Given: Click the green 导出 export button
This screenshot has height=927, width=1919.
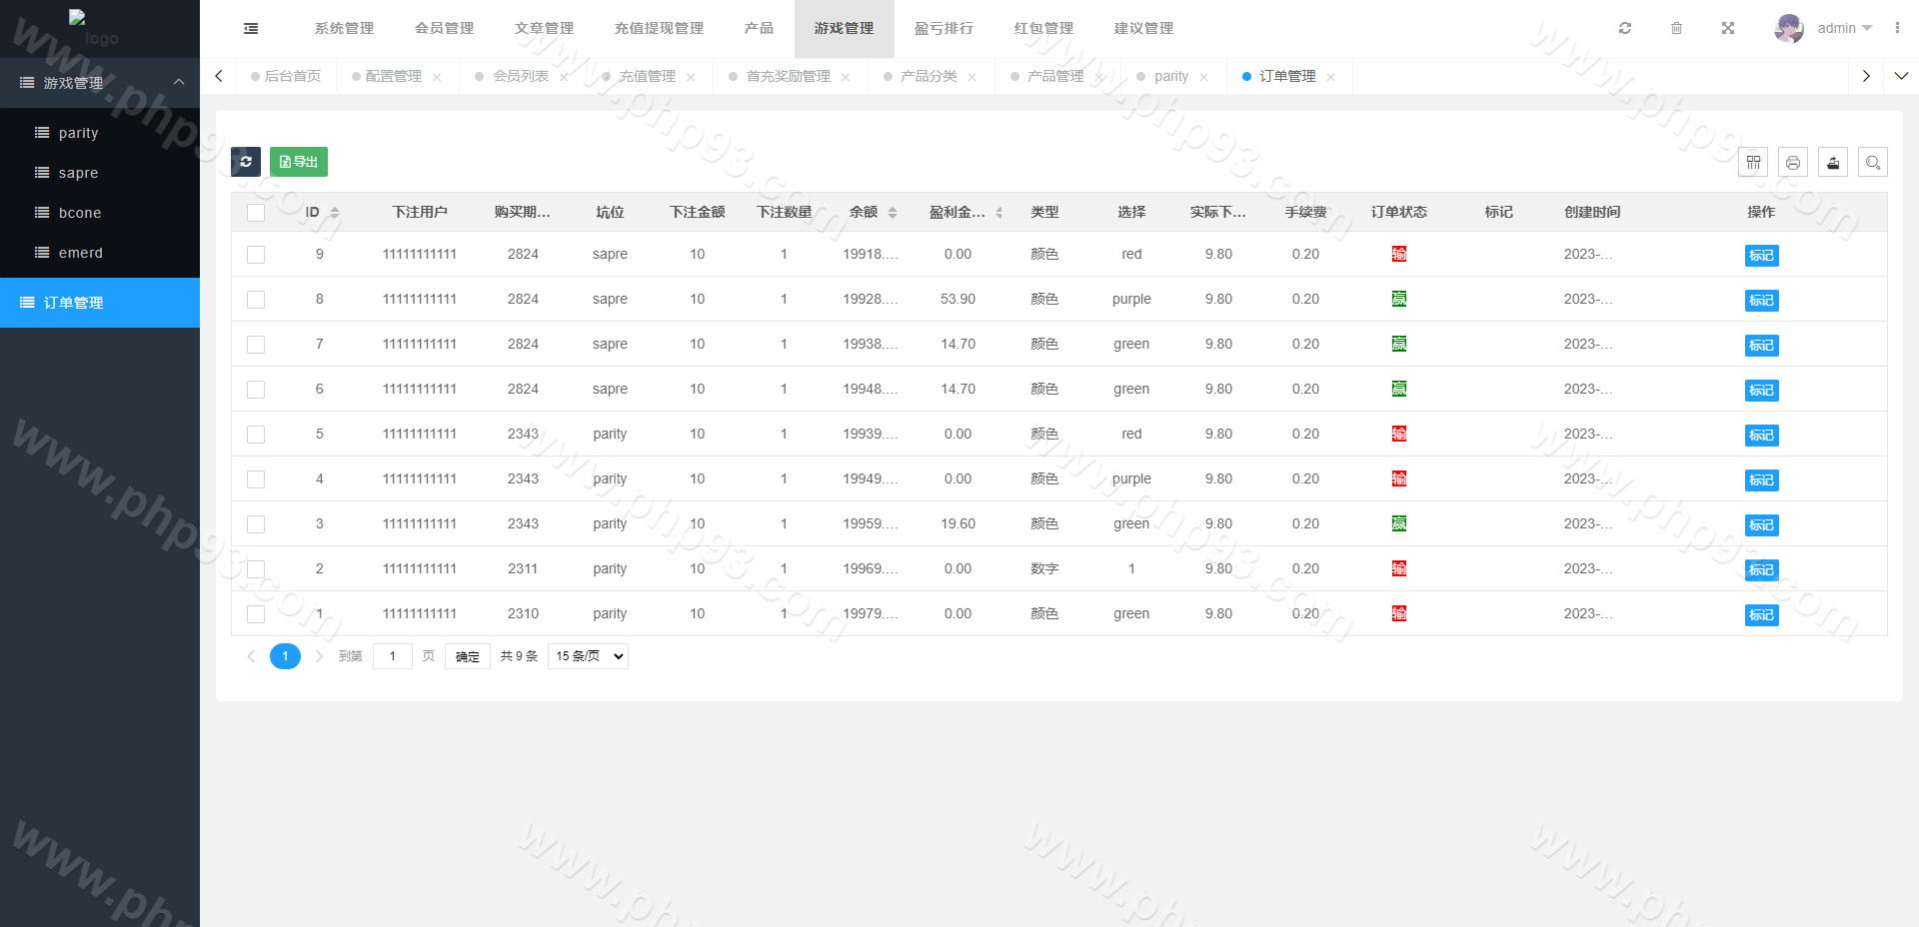Looking at the screenshot, I should click(299, 162).
